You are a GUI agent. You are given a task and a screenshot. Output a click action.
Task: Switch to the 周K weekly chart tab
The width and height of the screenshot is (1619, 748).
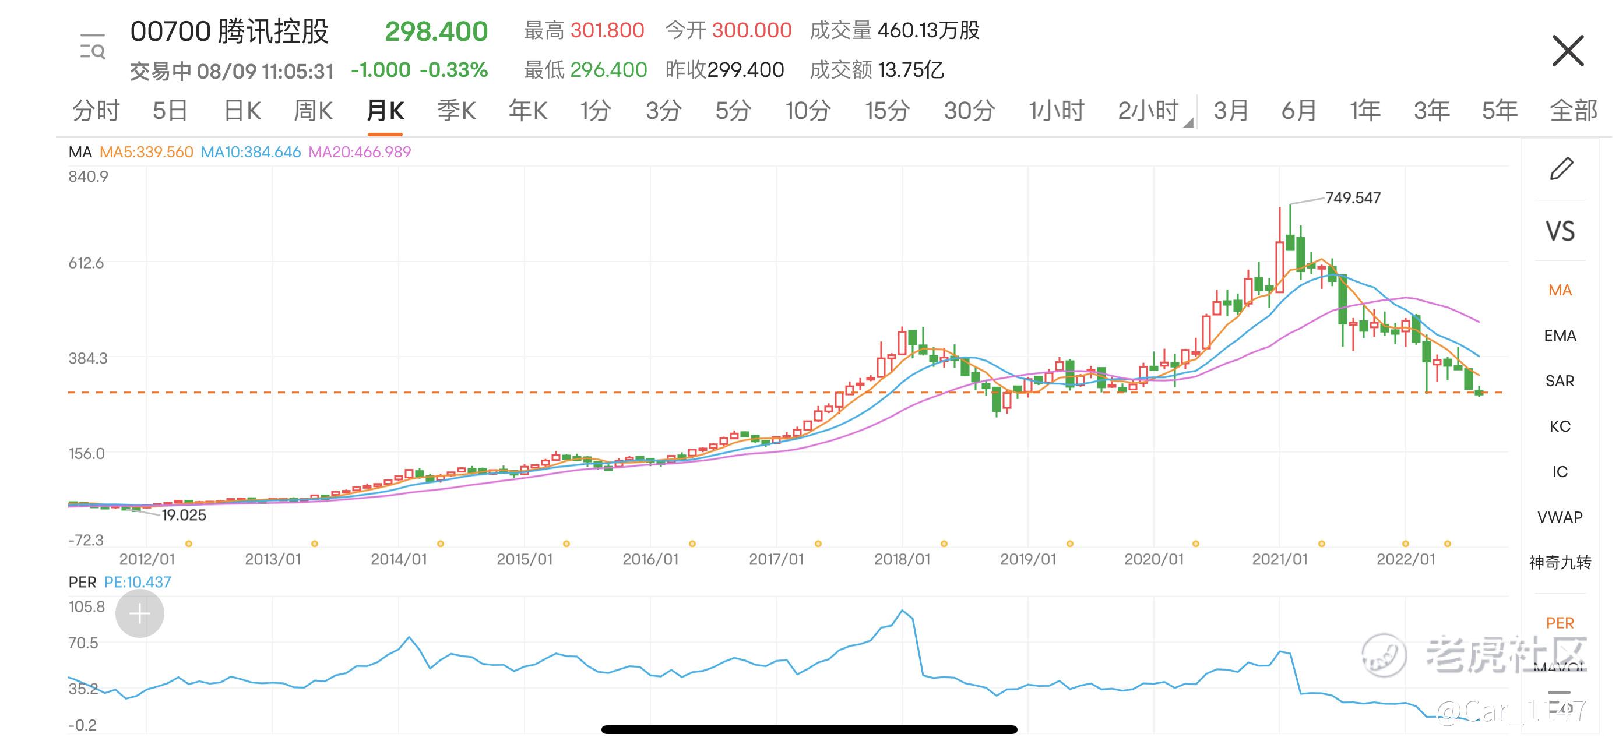[x=313, y=111]
